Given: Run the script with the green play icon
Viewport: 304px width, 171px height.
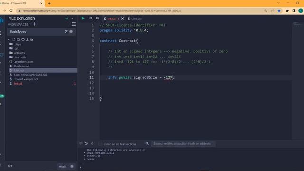Looking at the screenshot, I should point(83,19).
